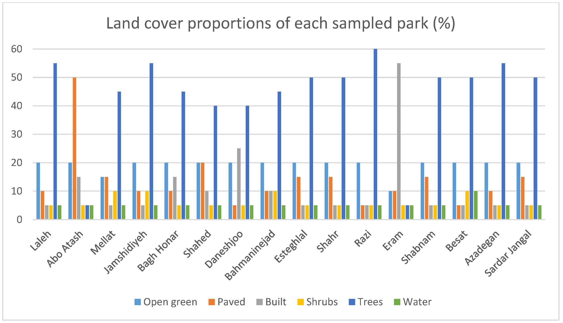Click the 60 y-axis value

(17, 49)
